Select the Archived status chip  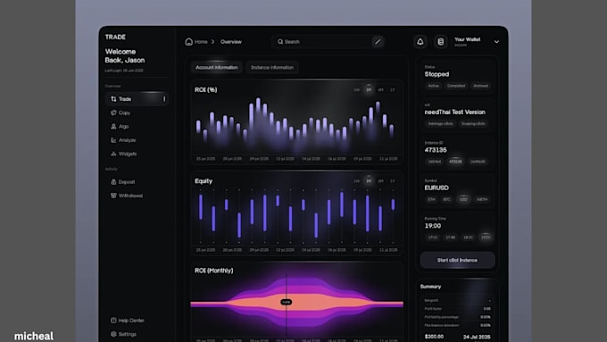pyautogui.click(x=481, y=86)
